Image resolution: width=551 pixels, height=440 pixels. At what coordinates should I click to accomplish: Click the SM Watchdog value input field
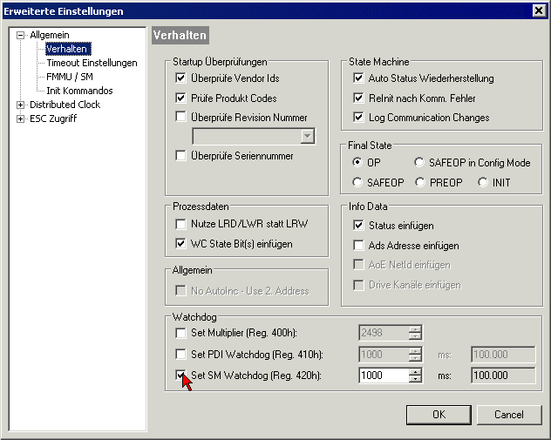383,376
